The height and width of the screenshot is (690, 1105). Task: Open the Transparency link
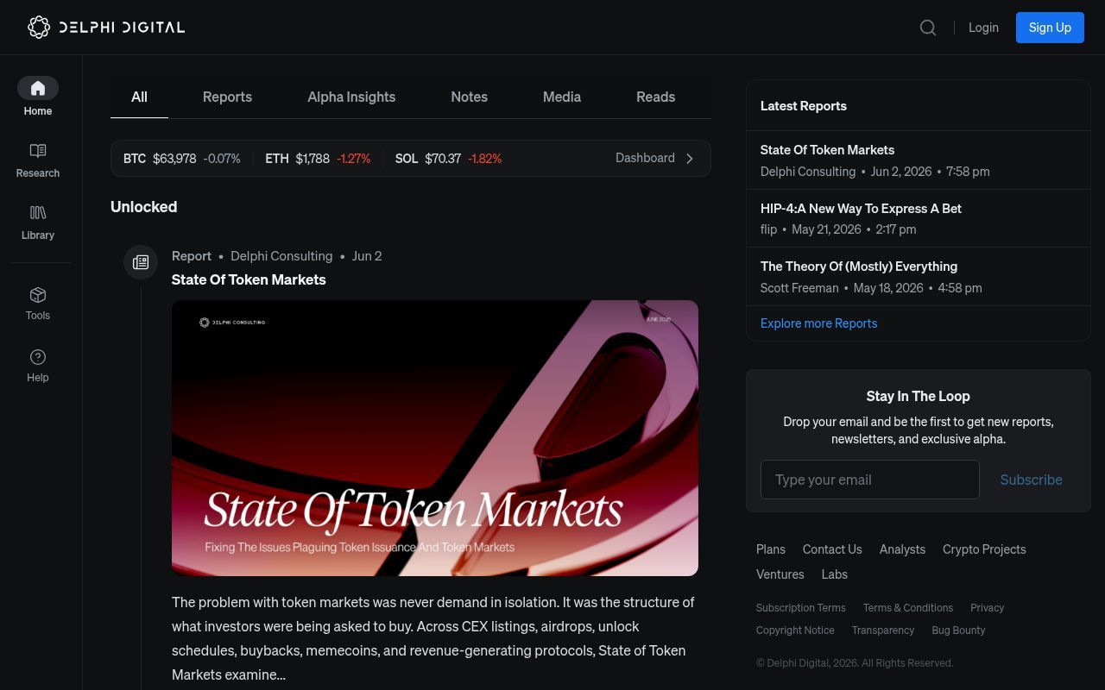pos(882,630)
